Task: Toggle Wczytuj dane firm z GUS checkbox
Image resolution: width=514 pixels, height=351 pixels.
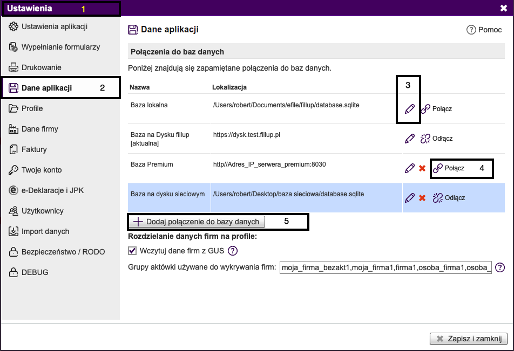Action: pyautogui.click(x=132, y=251)
